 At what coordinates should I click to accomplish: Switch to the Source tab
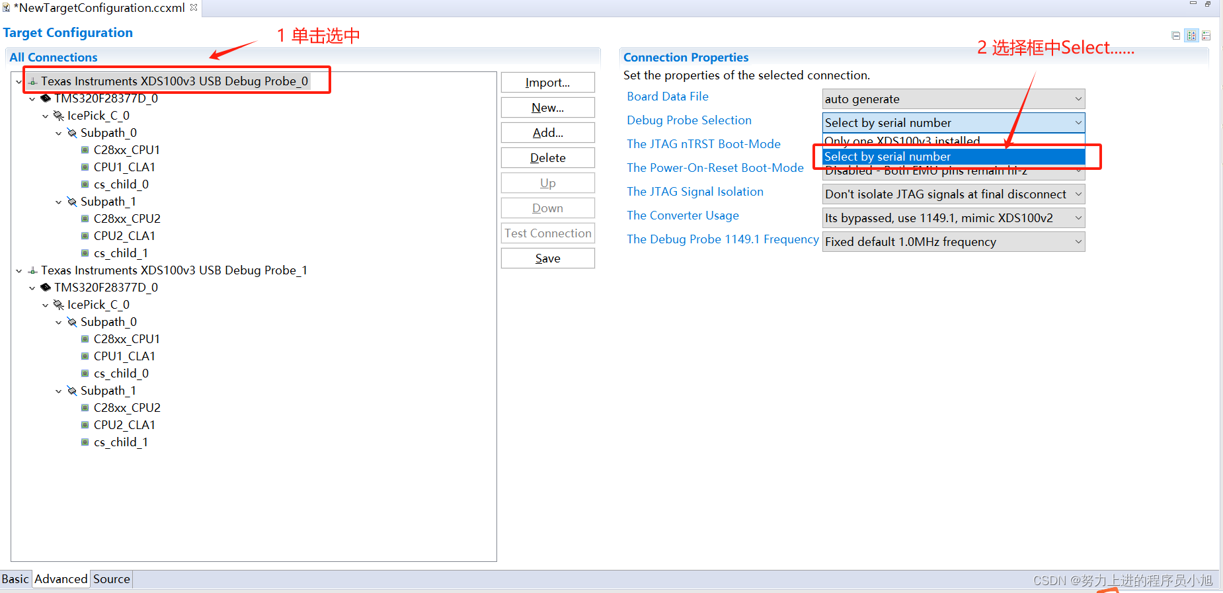tap(112, 579)
